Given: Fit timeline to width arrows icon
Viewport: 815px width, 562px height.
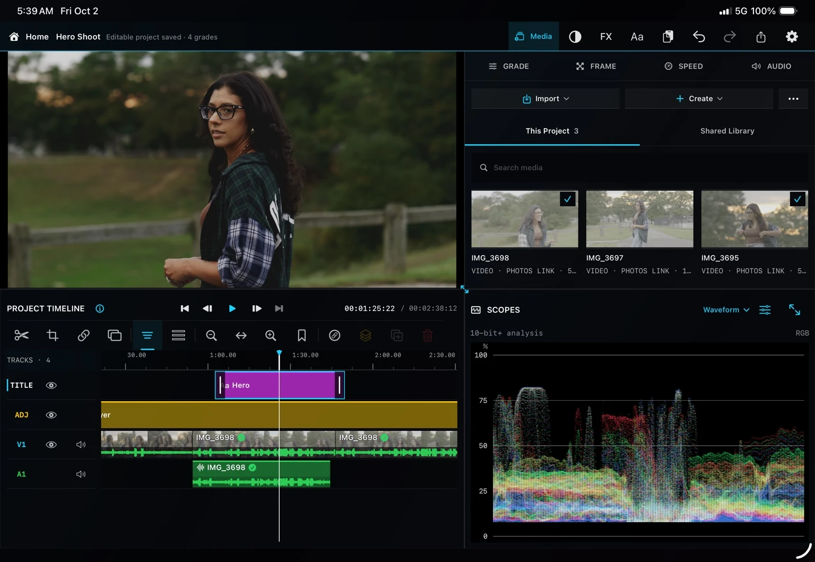Looking at the screenshot, I should pos(241,335).
